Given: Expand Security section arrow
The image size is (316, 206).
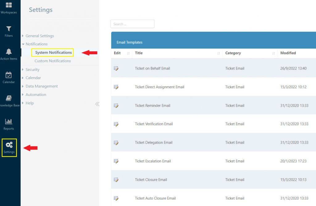Looking at the screenshot, I should click(x=23, y=69).
